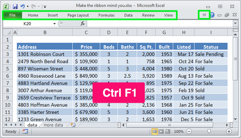
Task: Switch to Page Layout view in status bar
Action: [x=161, y=131]
